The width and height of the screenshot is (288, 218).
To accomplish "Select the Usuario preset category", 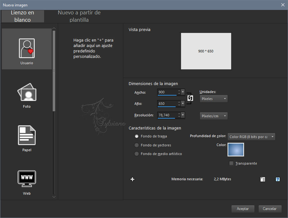I will coord(27,49).
